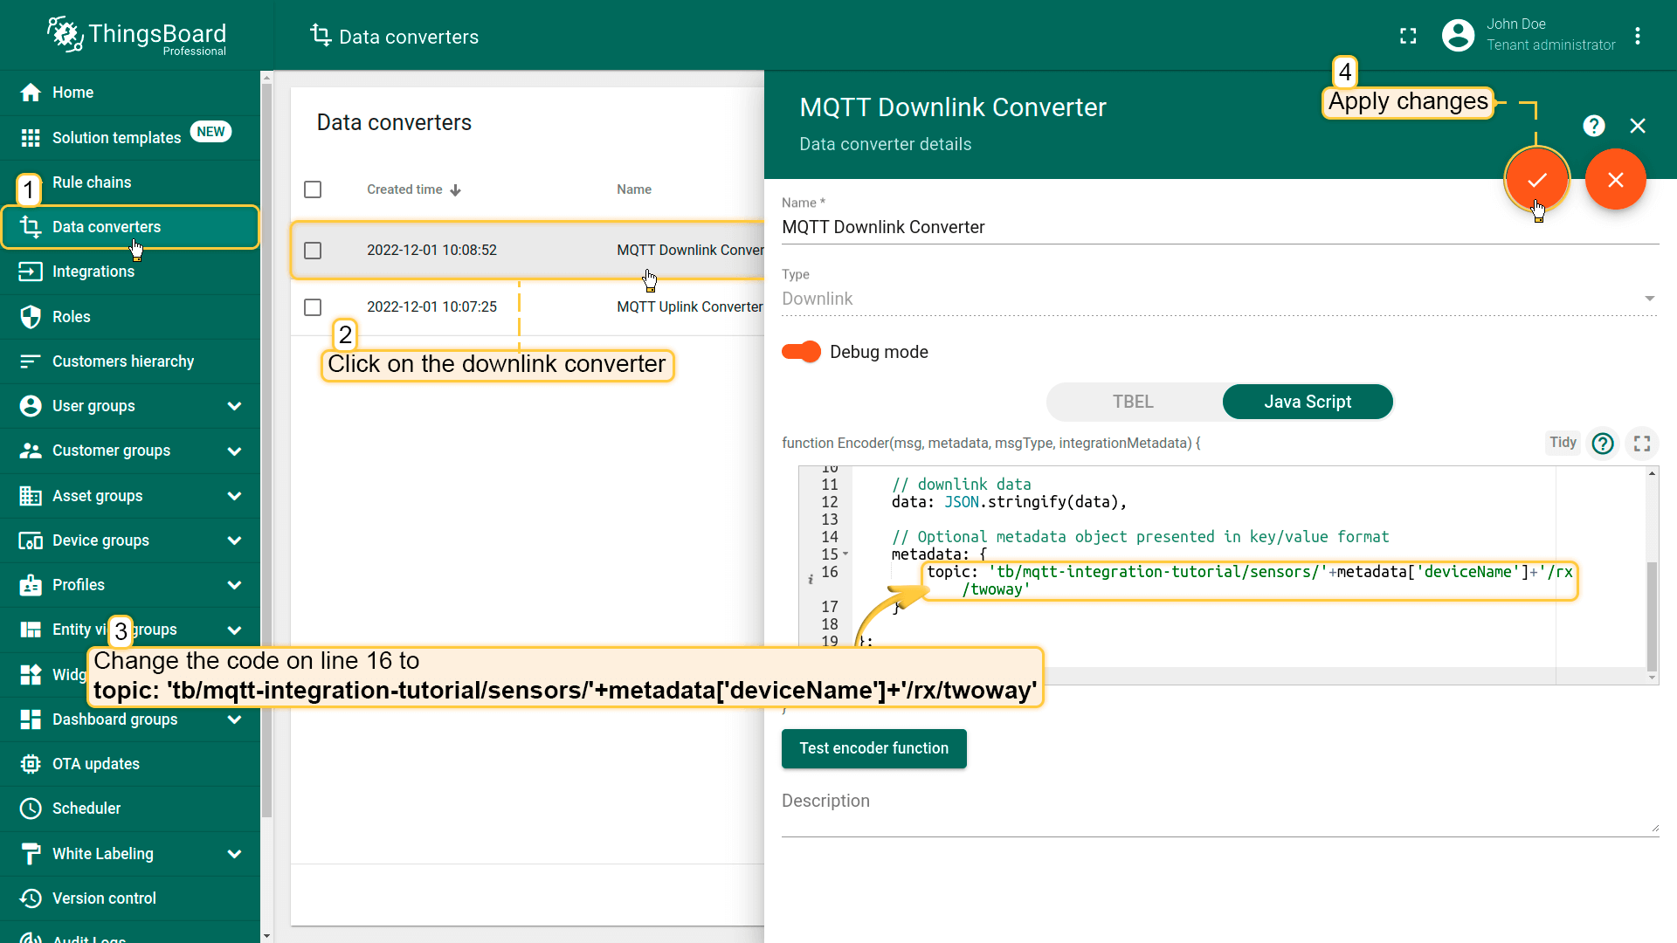Viewport: 1677px width, 943px height.
Task: Open Integrations in the sidebar
Action: pyautogui.click(x=93, y=272)
